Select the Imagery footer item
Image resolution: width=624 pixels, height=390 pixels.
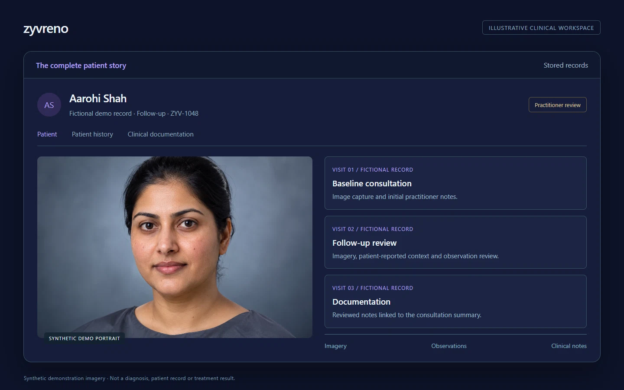(x=335, y=346)
